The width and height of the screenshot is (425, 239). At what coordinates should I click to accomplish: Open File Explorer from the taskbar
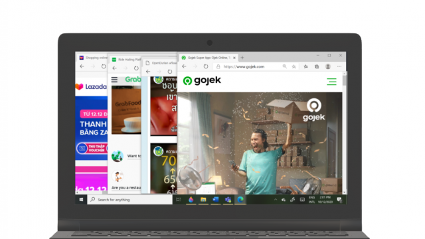pos(203,199)
